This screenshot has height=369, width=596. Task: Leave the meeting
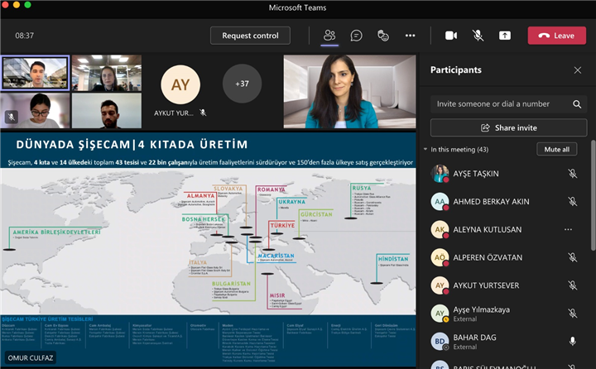point(557,36)
